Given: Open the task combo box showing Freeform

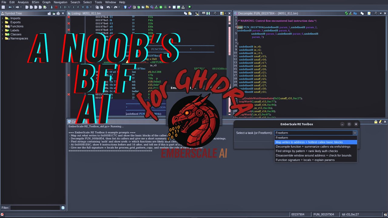Looking at the screenshot, I should tap(316, 133).
